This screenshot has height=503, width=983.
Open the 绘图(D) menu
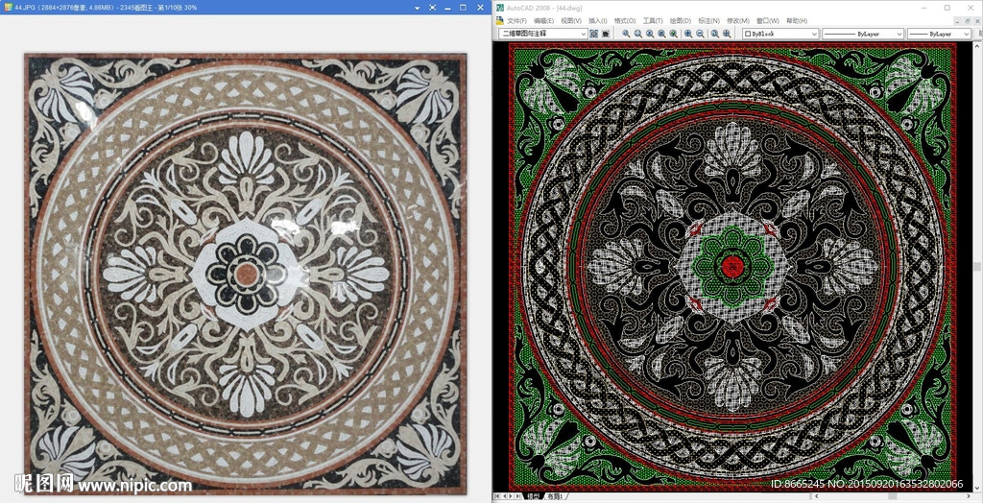tap(681, 20)
